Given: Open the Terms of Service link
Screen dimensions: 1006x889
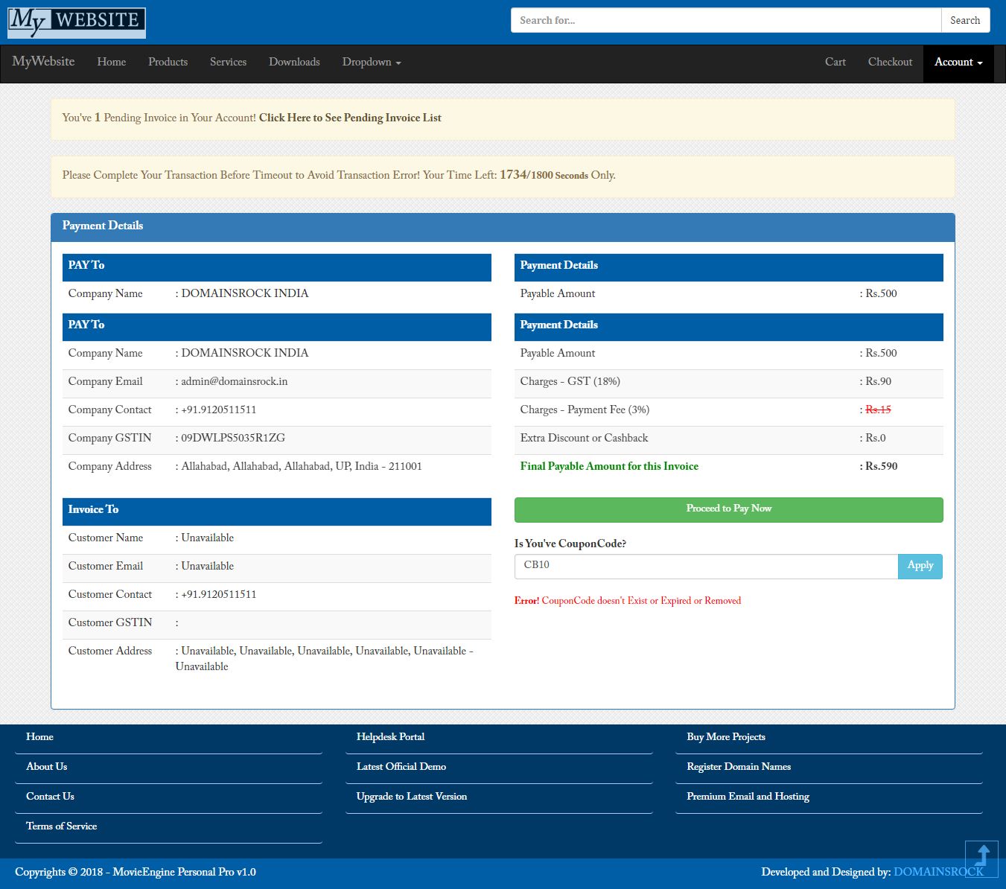Looking at the screenshot, I should pyautogui.click(x=62, y=826).
